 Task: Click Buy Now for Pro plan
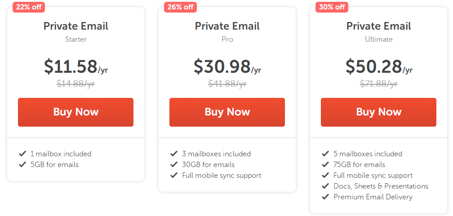point(227,112)
